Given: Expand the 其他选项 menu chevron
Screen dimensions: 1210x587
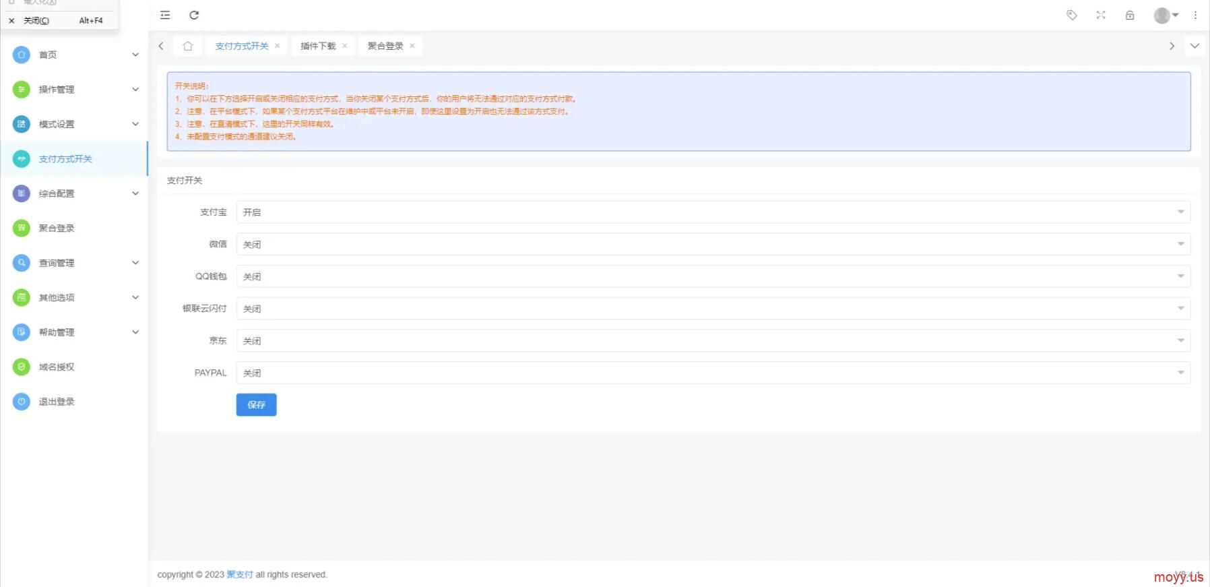Looking at the screenshot, I should pos(135,297).
